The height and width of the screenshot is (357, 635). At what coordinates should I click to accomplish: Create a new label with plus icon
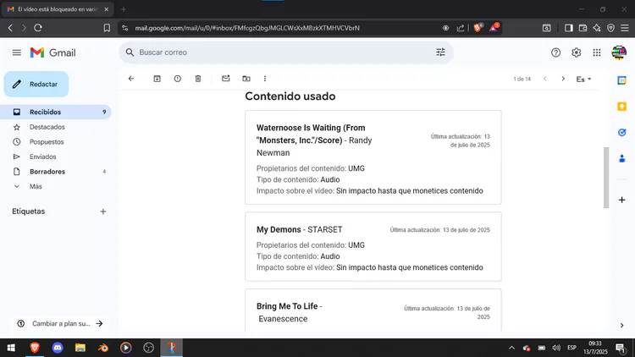coord(102,211)
